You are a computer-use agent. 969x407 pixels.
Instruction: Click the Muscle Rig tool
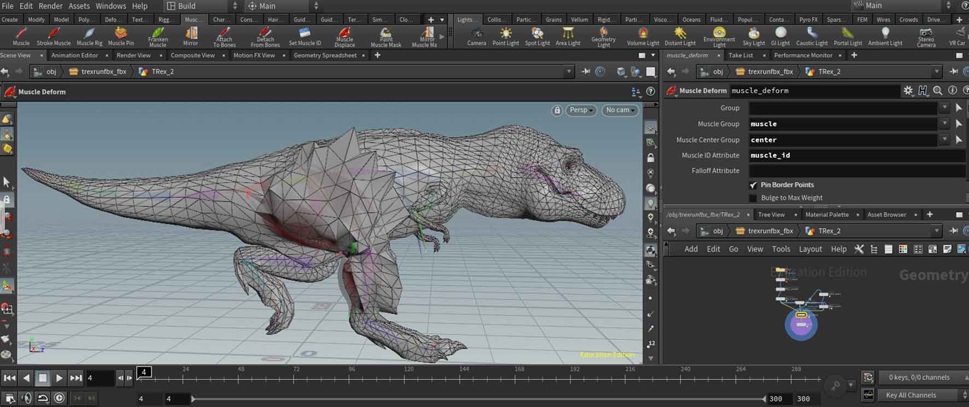[89, 37]
